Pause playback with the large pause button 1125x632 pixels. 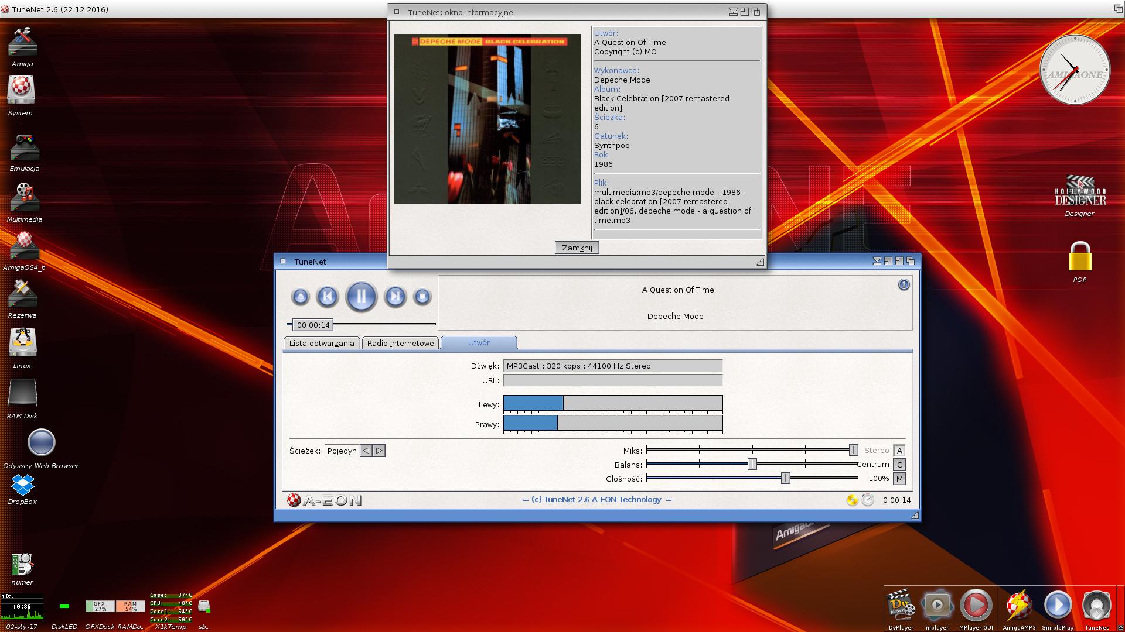[361, 297]
